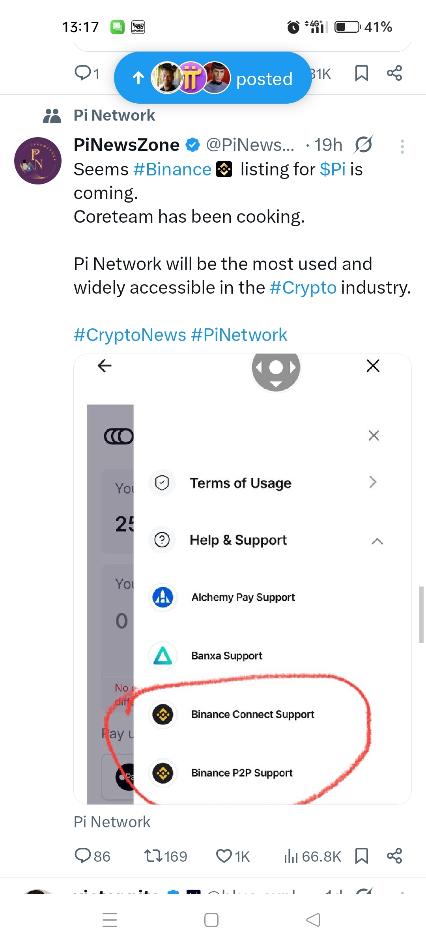Open the #Binance hashtag
426x946 pixels.
(x=172, y=169)
